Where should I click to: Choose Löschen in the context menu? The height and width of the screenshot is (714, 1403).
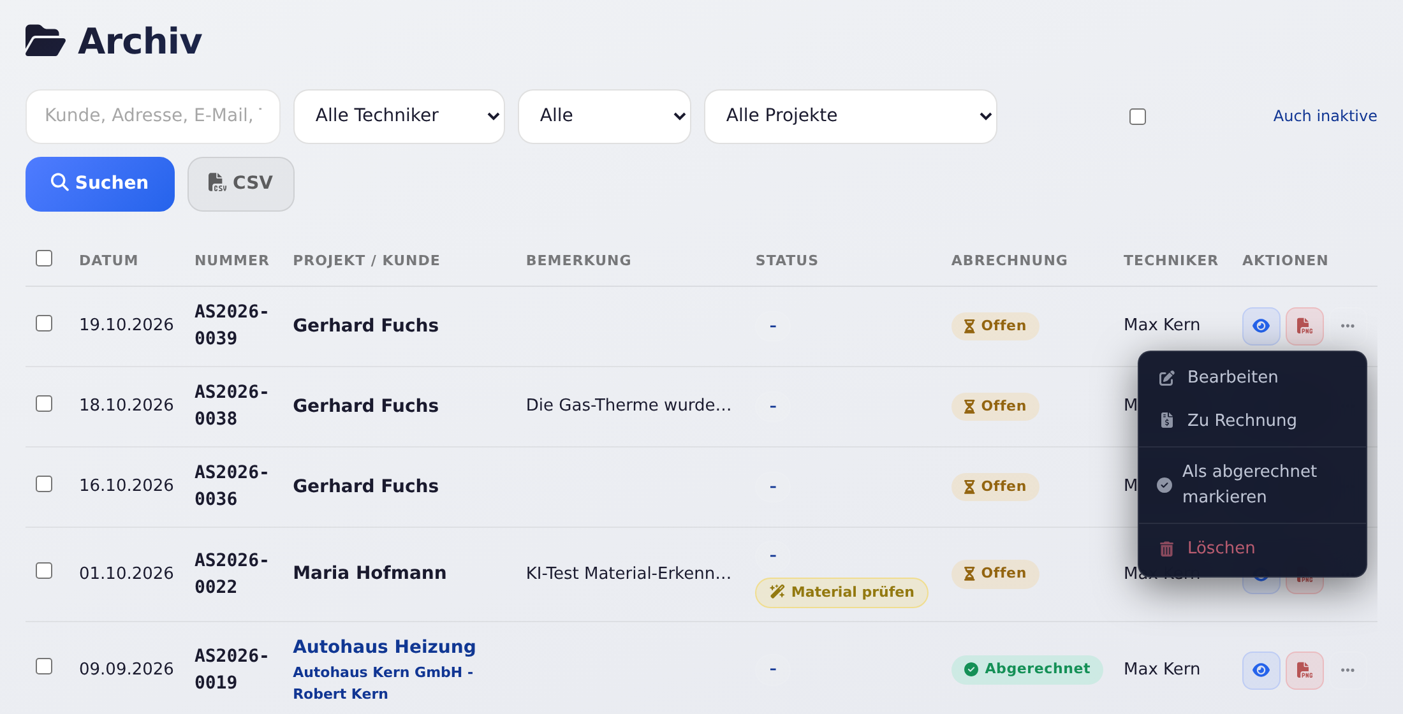click(x=1252, y=548)
